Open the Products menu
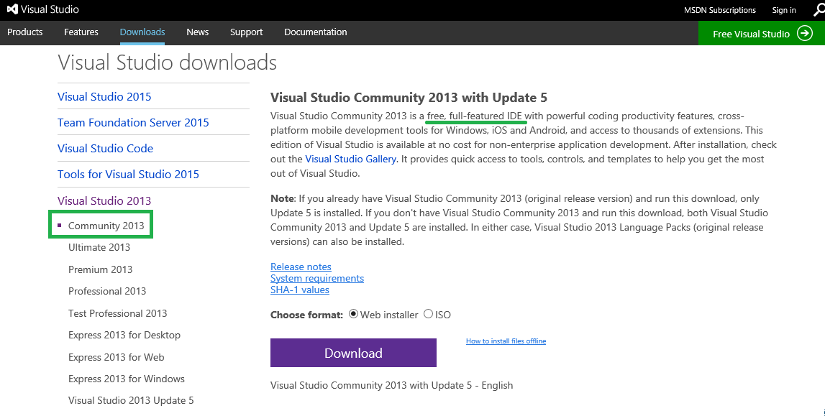 (x=25, y=32)
